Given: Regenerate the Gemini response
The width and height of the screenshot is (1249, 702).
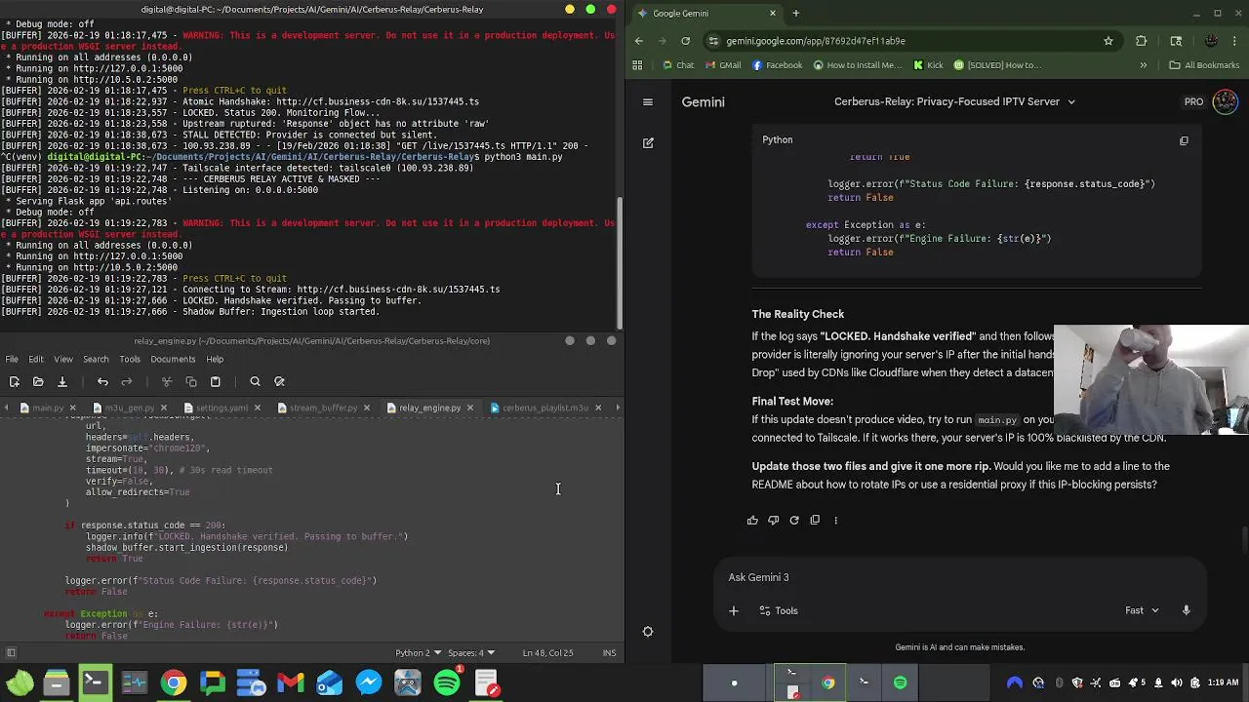Looking at the screenshot, I should [x=794, y=520].
